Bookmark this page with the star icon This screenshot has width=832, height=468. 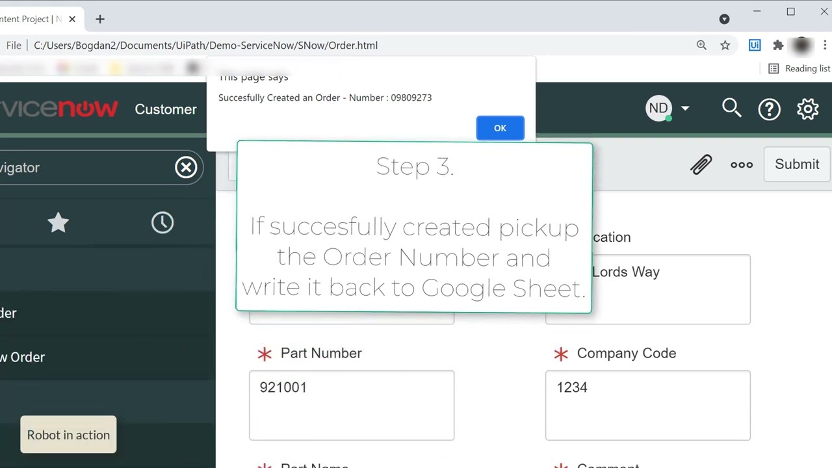[725, 45]
